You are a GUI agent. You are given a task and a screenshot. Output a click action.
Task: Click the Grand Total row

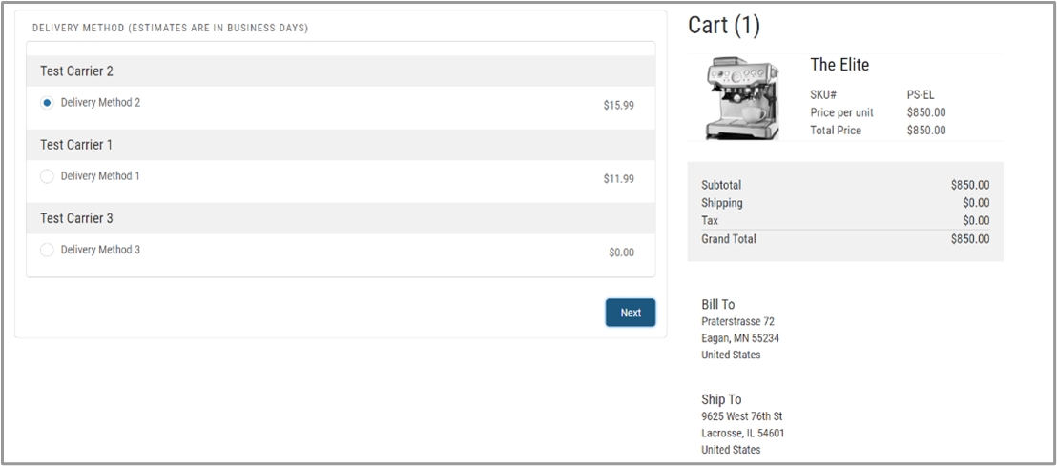click(844, 239)
